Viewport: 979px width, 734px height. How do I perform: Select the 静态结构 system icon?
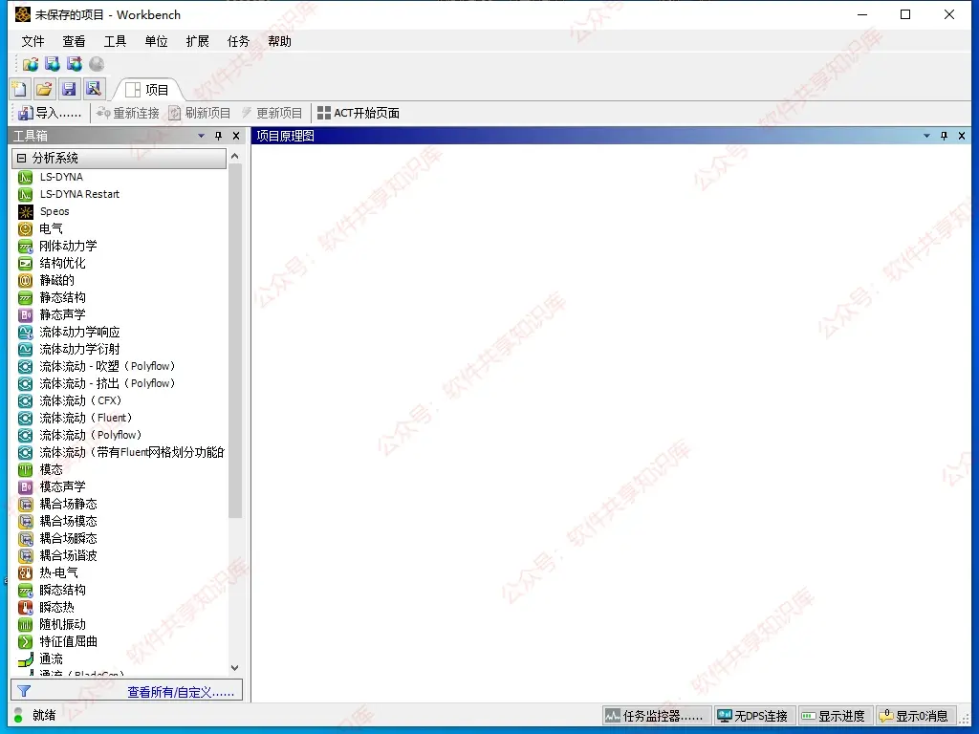[x=25, y=298]
